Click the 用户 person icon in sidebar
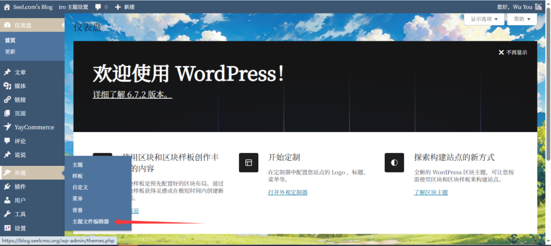 pyautogui.click(x=7, y=200)
